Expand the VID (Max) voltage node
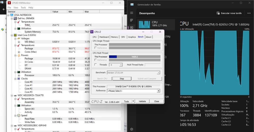 (19, 42)
